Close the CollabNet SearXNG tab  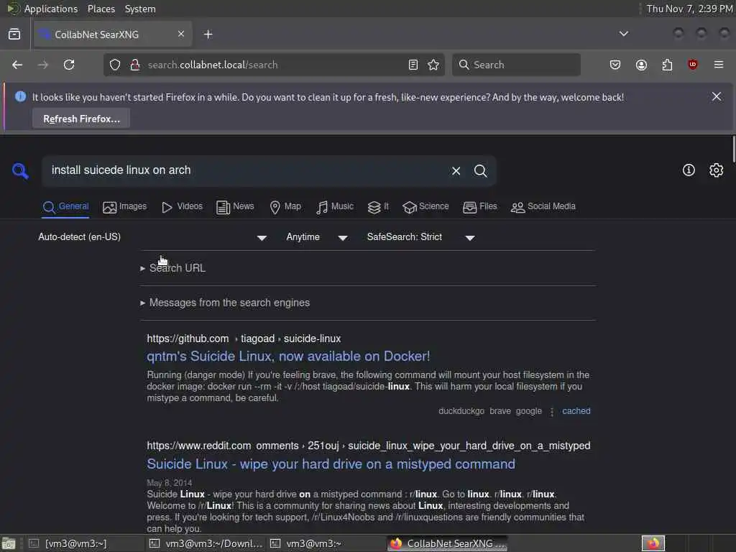[x=181, y=34]
